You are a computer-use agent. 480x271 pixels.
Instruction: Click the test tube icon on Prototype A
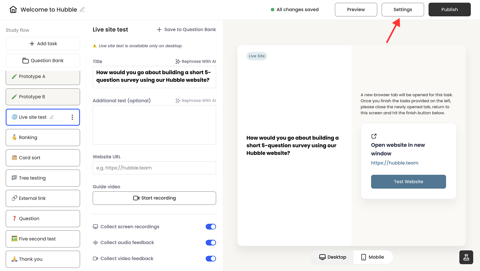pyautogui.click(x=14, y=76)
